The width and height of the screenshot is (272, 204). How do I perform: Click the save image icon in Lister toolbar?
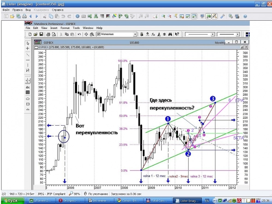(18, 16)
